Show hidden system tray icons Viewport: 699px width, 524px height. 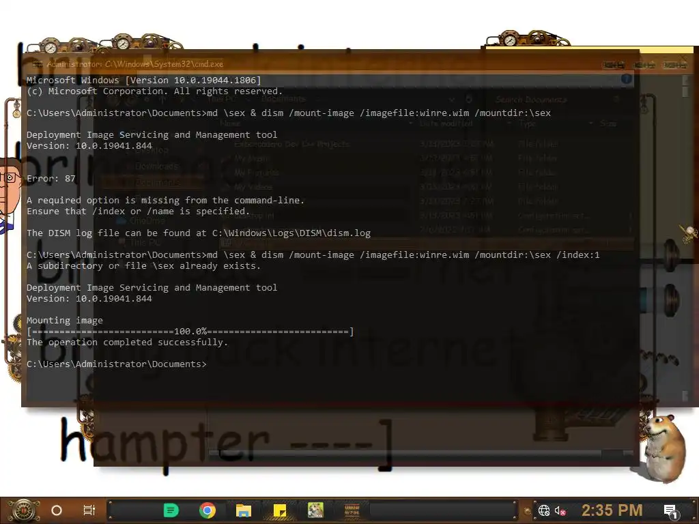click(x=528, y=510)
